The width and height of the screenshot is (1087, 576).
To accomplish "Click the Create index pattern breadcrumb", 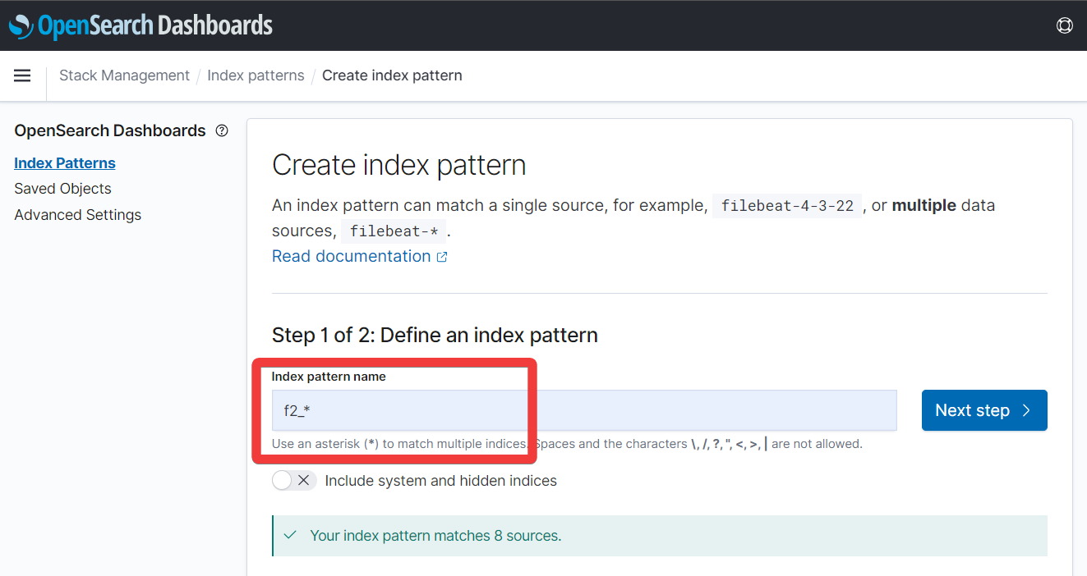I will (x=392, y=75).
